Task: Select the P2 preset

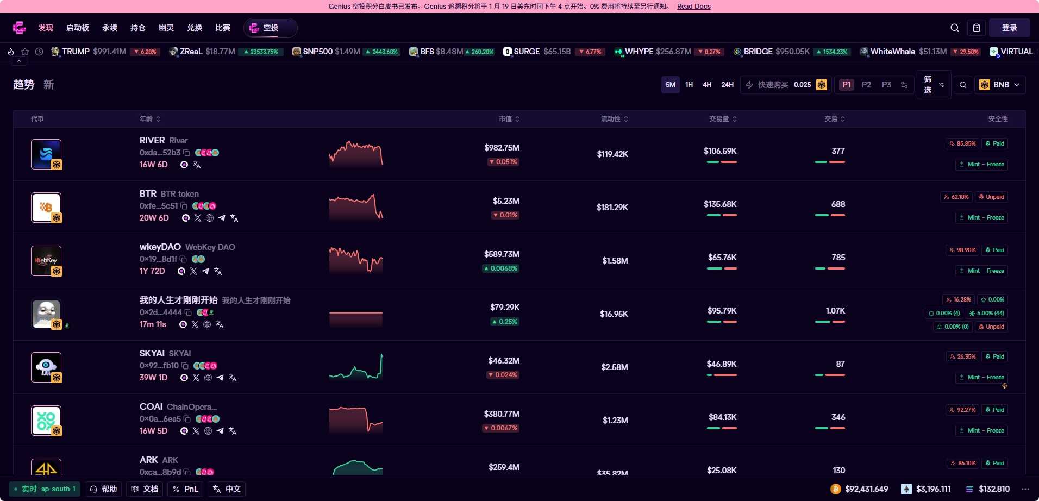Action: pyautogui.click(x=866, y=85)
